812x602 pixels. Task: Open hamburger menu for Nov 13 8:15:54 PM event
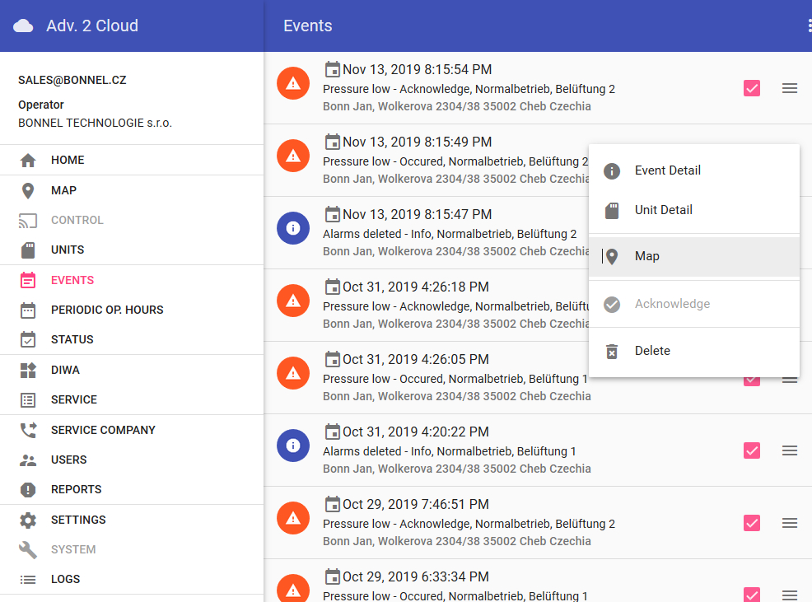click(x=789, y=88)
